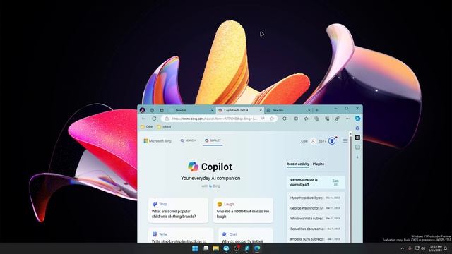The width and height of the screenshot is (452, 254).
Task: Add page to favorites with star icon
Action: [x=272, y=119]
